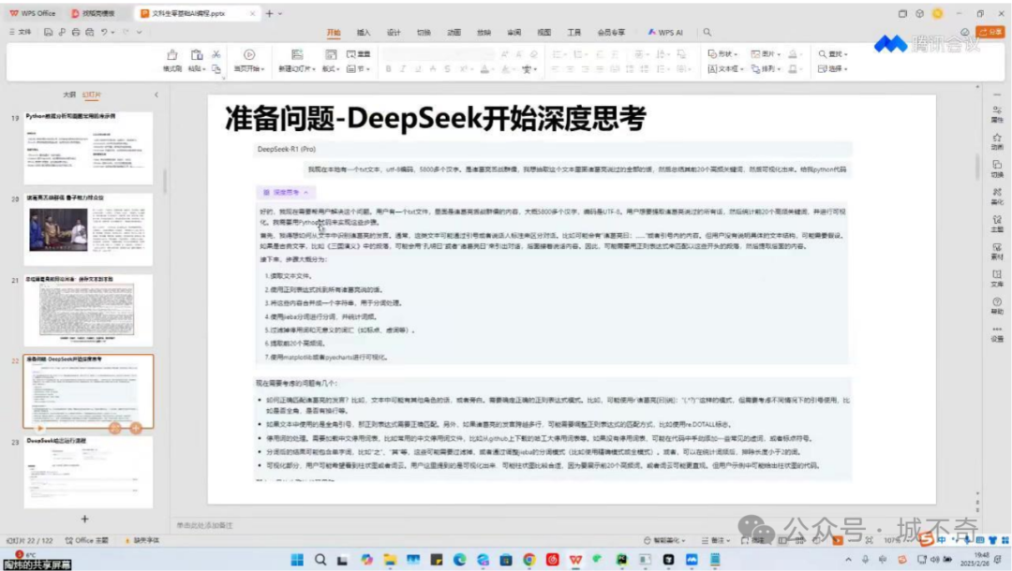Open the Layout (版式) dropdown
This screenshot has height=571, width=1012.
coord(331,69)
